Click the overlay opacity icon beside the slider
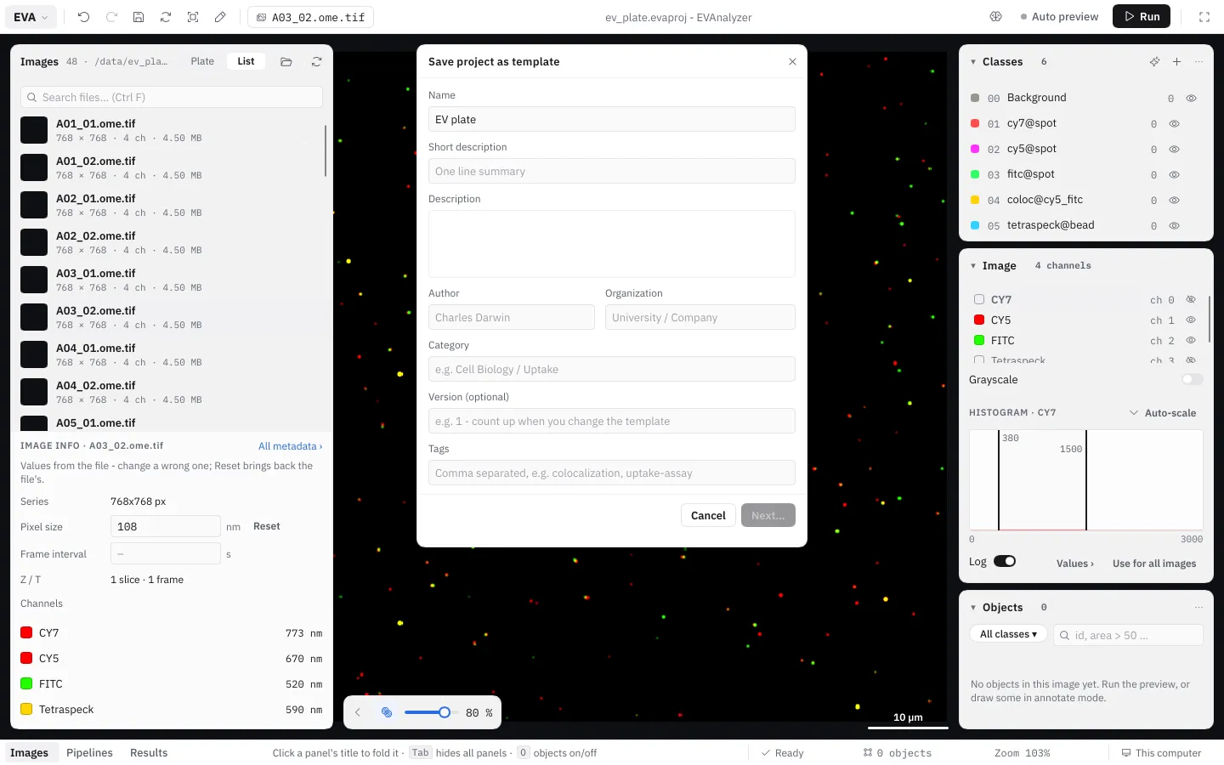1224x765 pixels. pos(387,712)
